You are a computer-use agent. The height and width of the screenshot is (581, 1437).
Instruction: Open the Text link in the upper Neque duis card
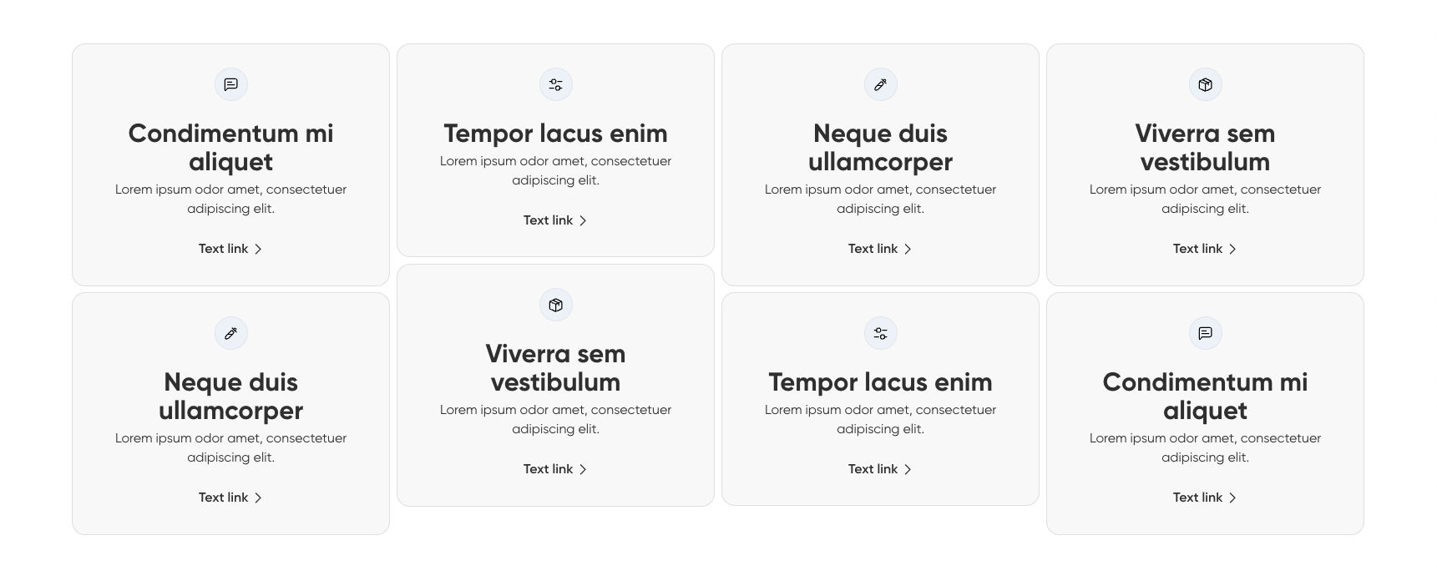[873, 249]
